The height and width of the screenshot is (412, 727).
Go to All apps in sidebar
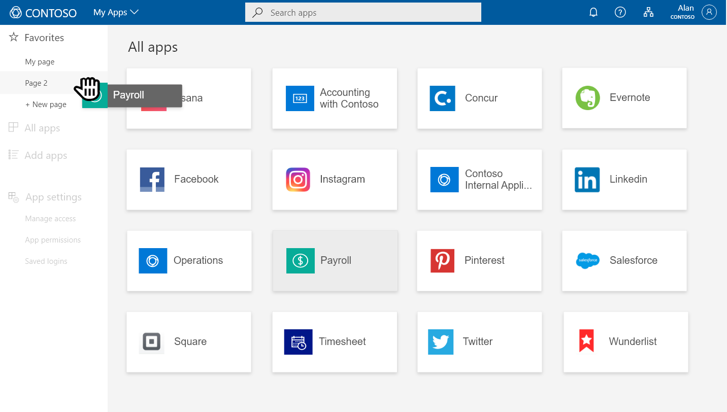[x=42, y=128]
